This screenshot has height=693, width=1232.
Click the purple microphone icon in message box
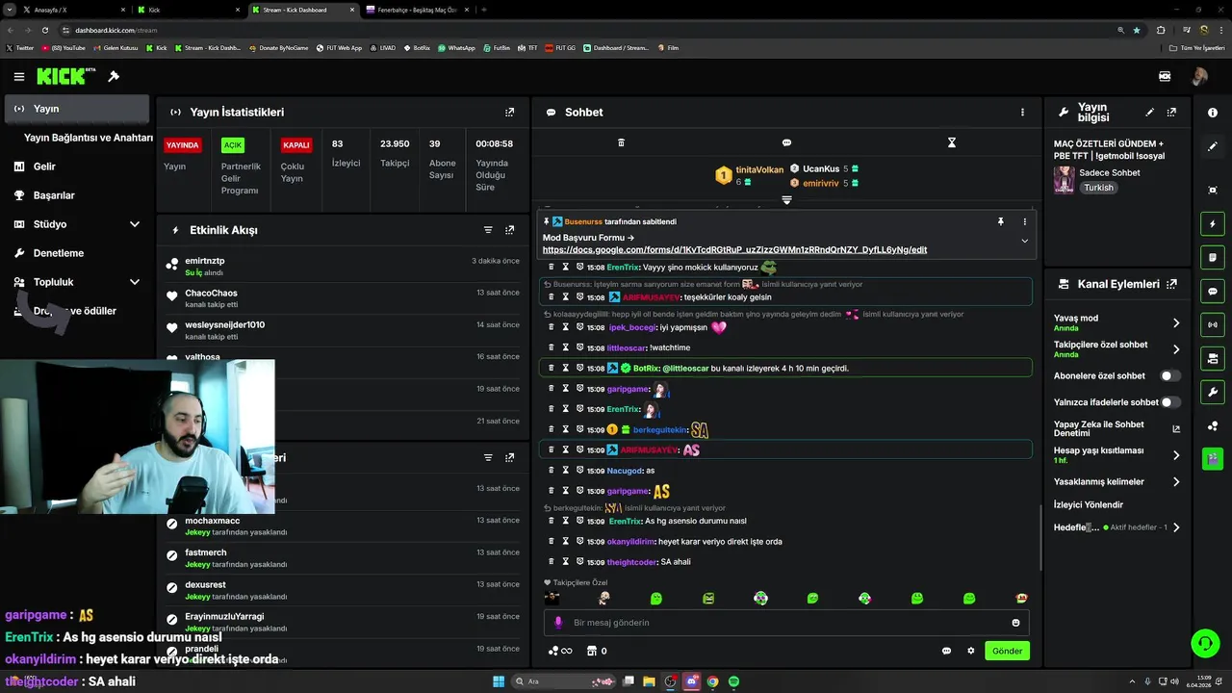click(x=558, y=623)
